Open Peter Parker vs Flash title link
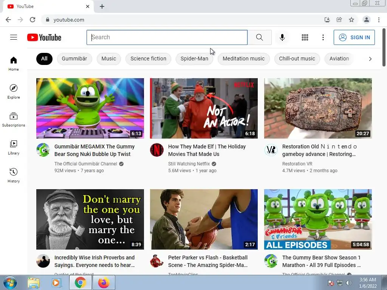The width and height of the screenshot is (387, 290). [x=208, y=261]
